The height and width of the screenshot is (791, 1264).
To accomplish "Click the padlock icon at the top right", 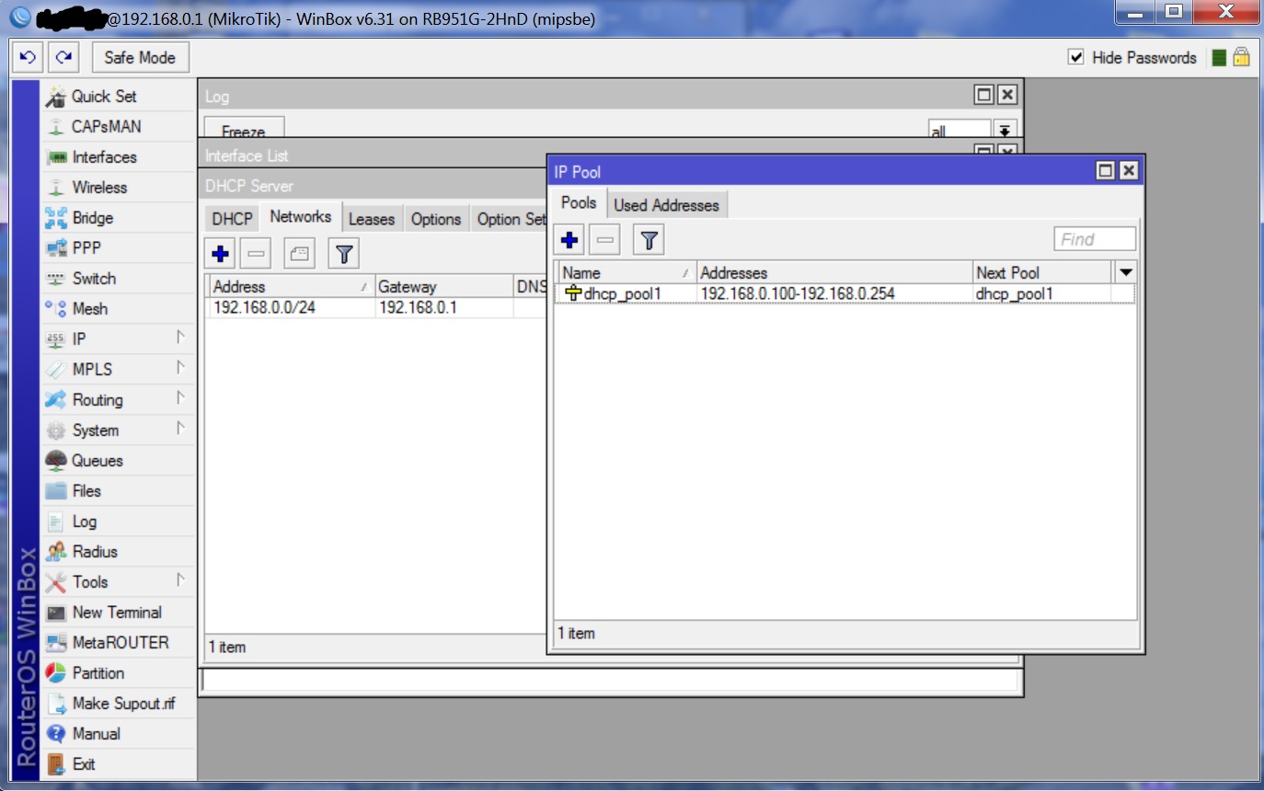I will point(1241,57).
